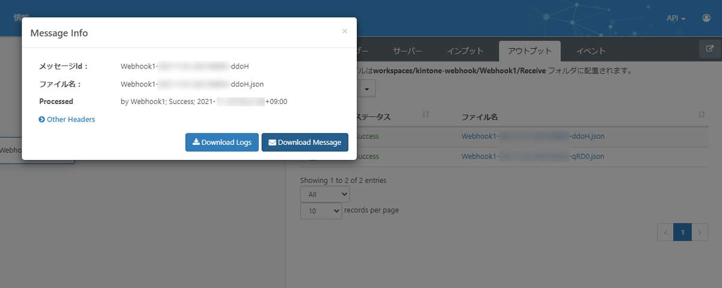Viewport: 722px width, 288px height.
Task: Select the アウトプット tab
Action: click(529, 51)
